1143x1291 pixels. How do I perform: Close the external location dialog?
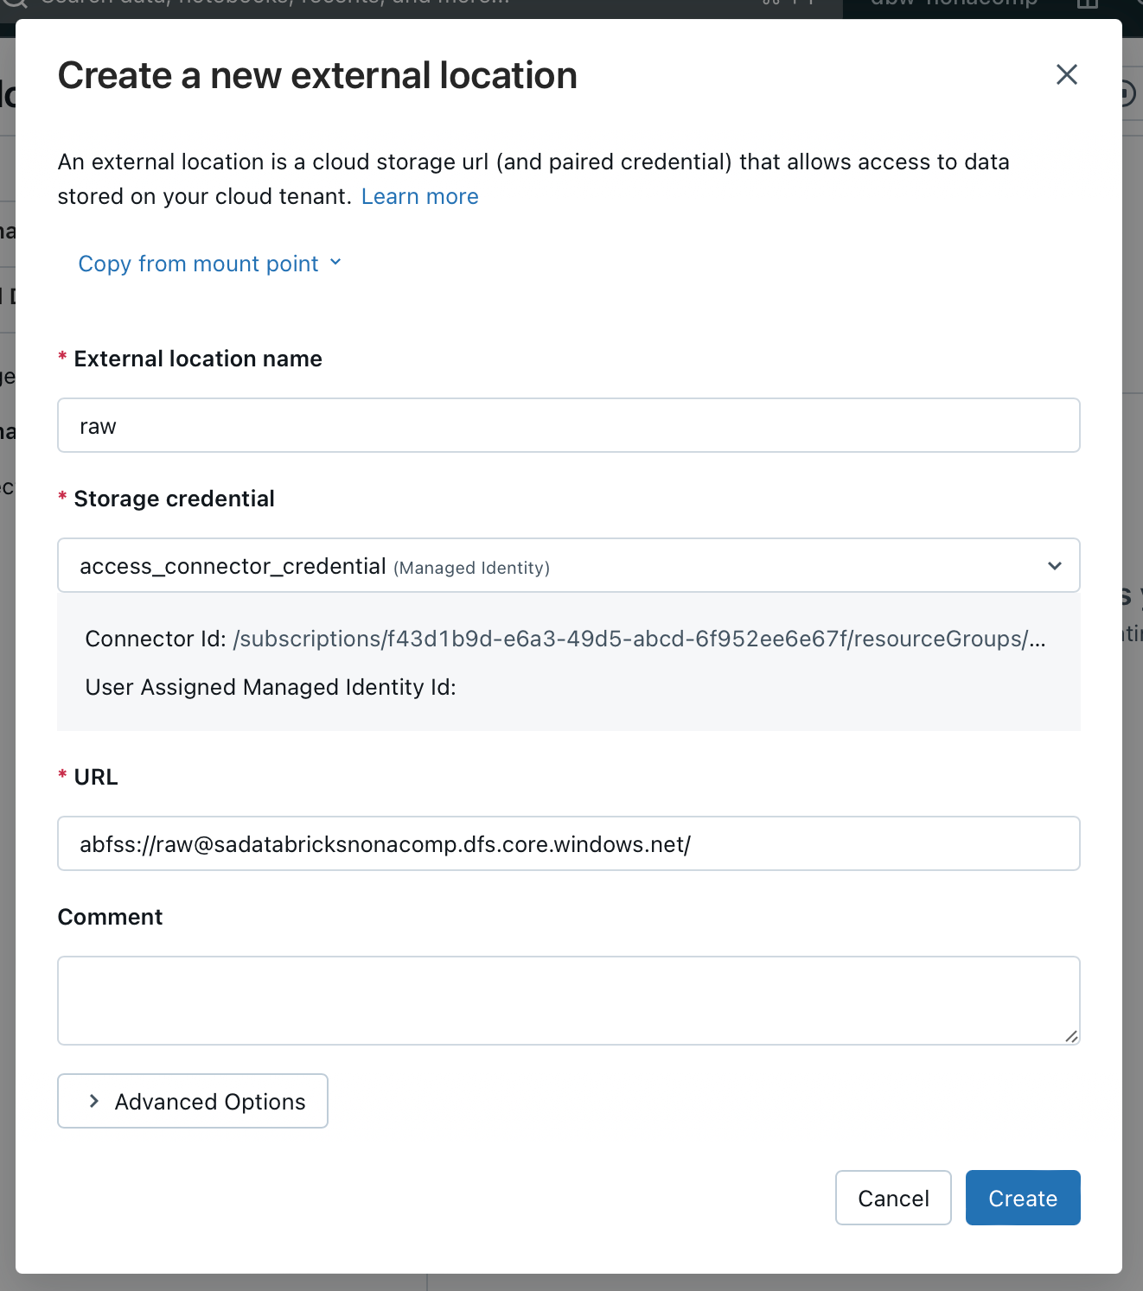tap(1066, 75)
